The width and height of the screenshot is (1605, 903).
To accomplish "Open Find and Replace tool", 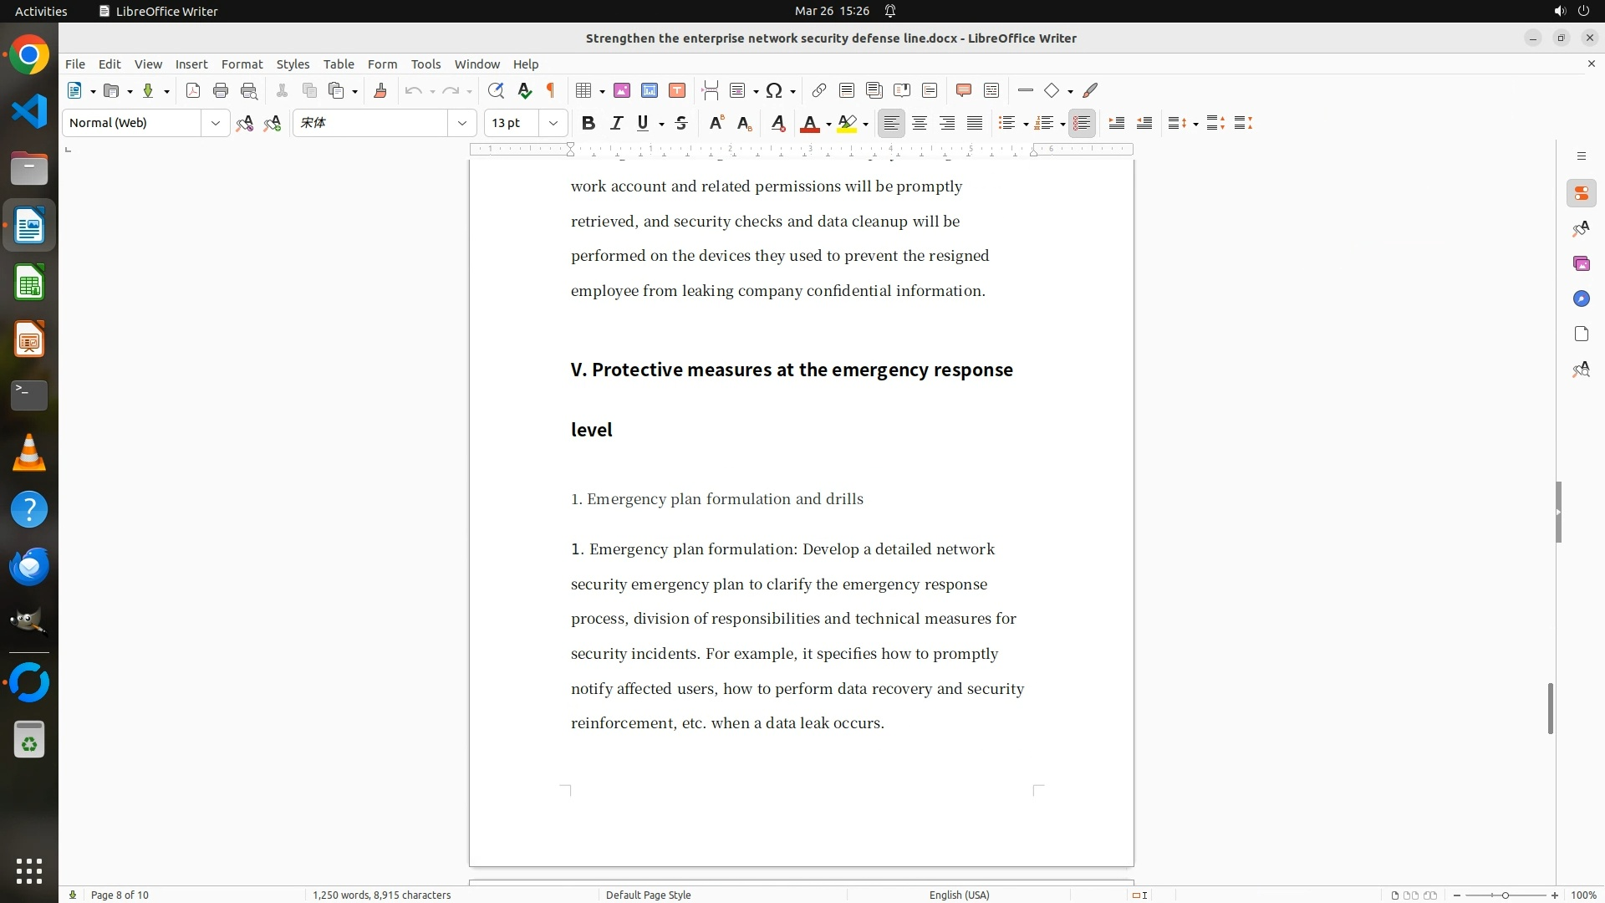I will 496,90.
